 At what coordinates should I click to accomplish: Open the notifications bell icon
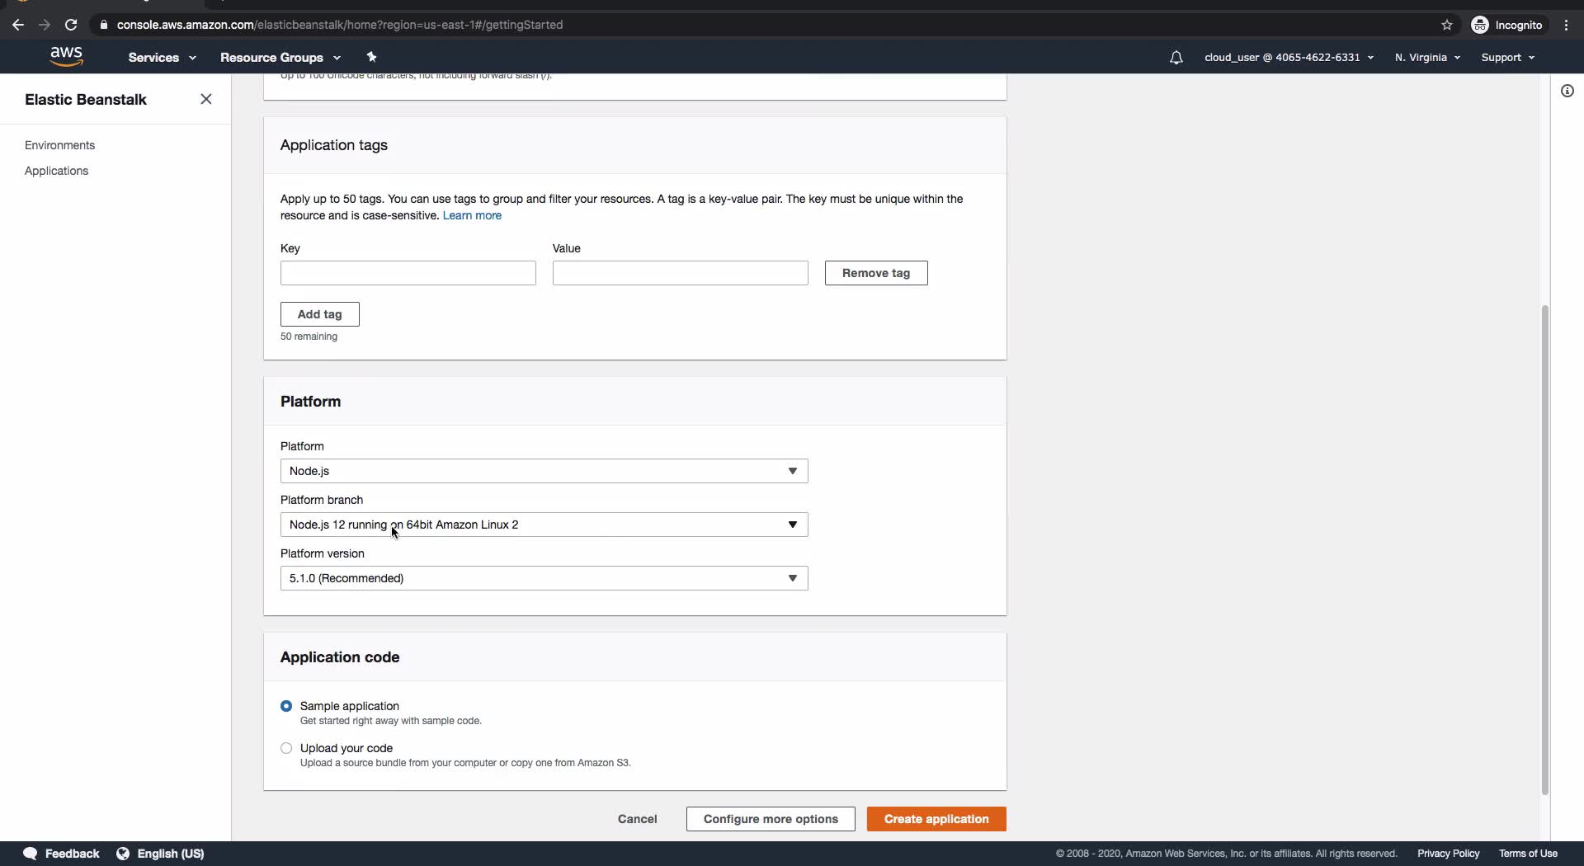click(x=1176, y=58)
